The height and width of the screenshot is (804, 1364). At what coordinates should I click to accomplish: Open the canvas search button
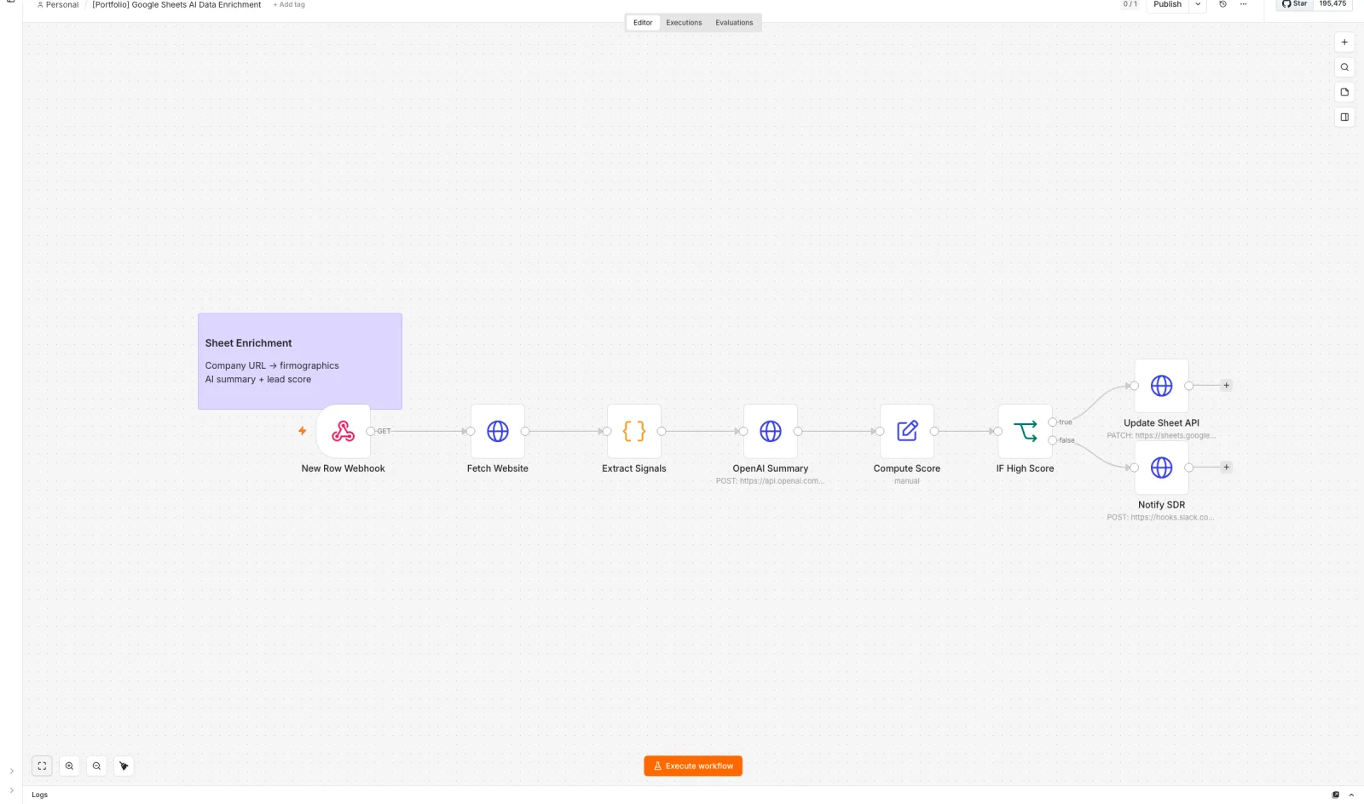(x=1344, y=67)
